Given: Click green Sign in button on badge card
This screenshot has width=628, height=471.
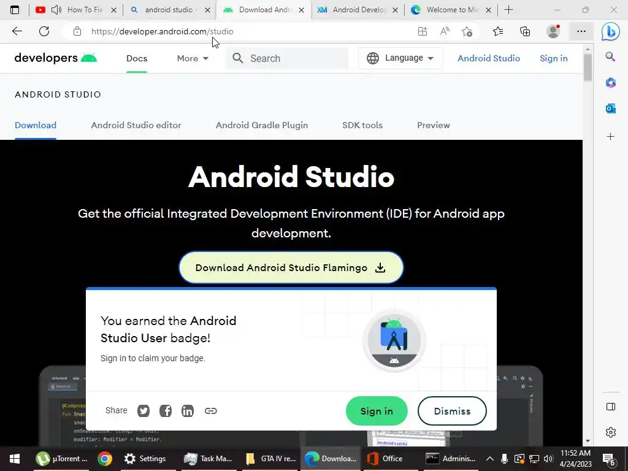Looking at the screenshot, I should (x=377, y=411).
